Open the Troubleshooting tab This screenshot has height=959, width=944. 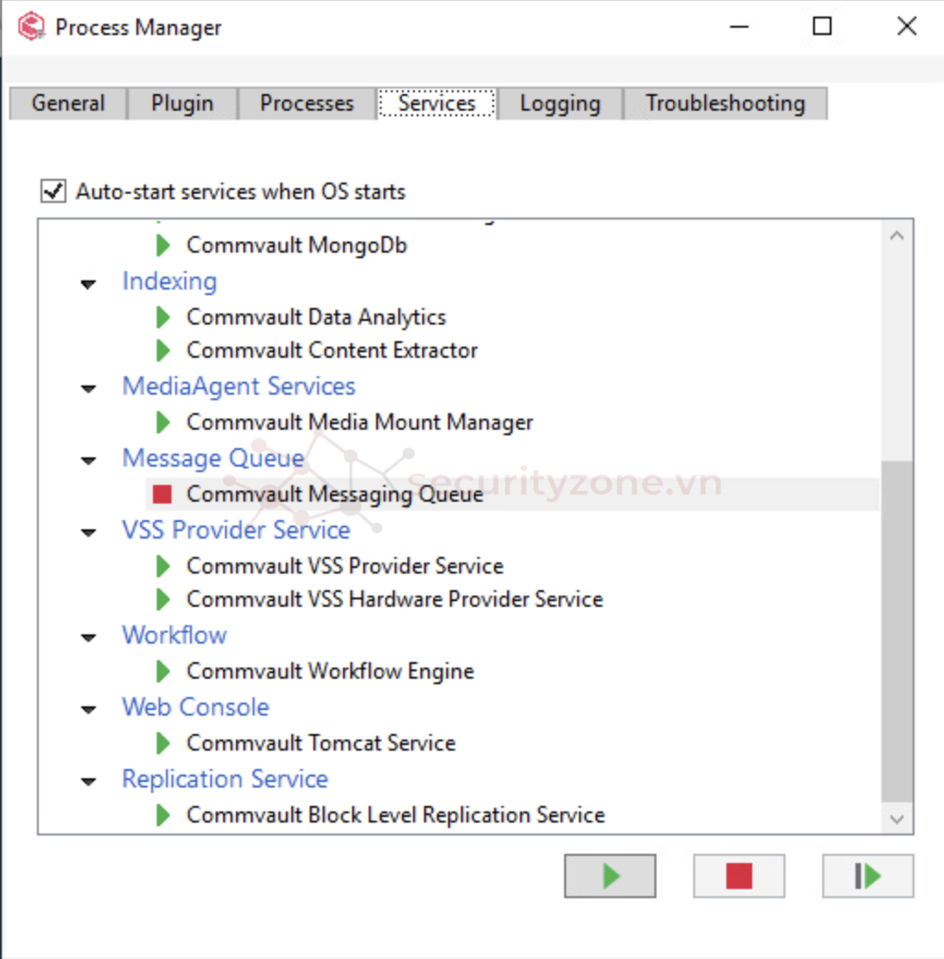726,103
